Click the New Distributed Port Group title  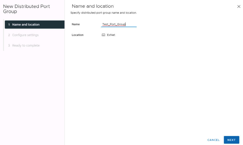point(27,9)
